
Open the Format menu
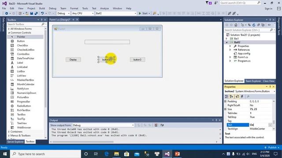tap(74, 8)
